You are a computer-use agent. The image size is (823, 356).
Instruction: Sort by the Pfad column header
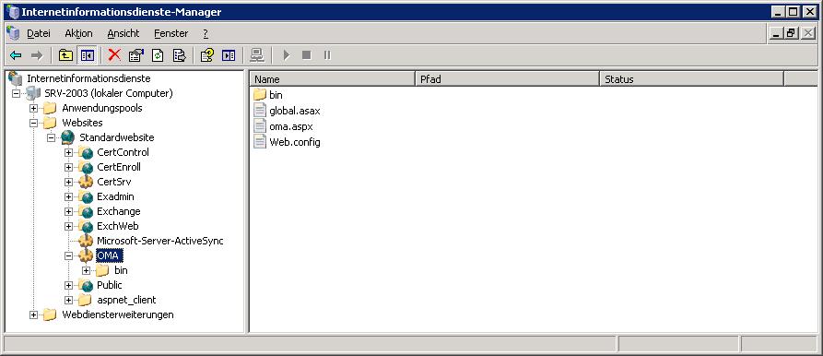[x=507, y=79]
